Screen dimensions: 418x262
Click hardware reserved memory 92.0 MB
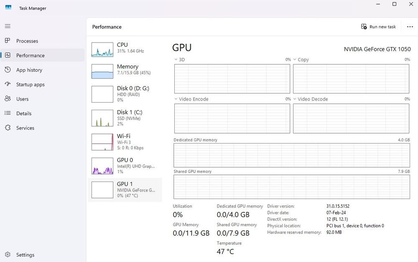pos(334,232)
